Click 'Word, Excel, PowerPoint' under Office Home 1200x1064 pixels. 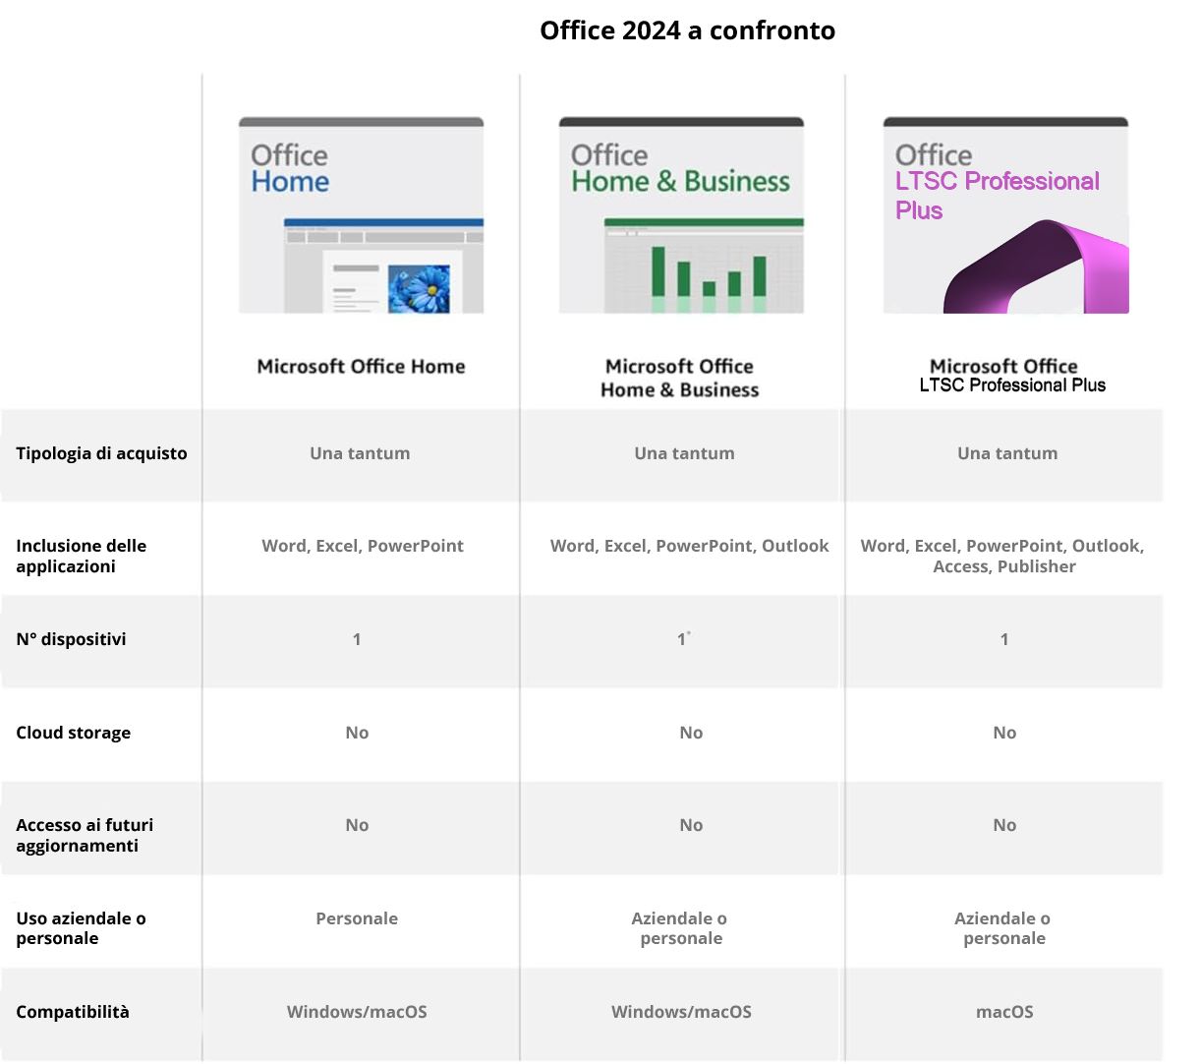coord(363,546)
